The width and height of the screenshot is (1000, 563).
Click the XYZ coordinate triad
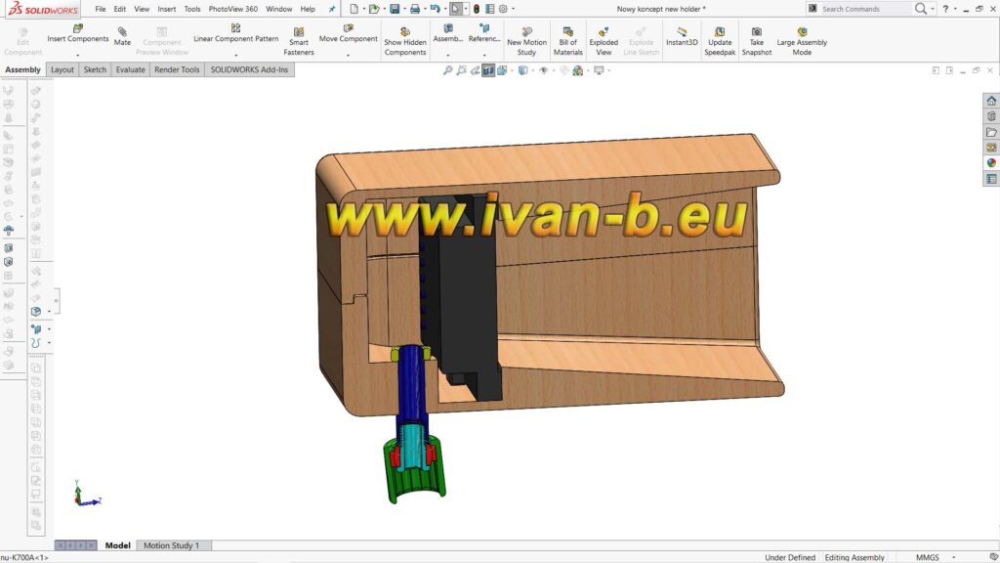click(x=86, y=494)
